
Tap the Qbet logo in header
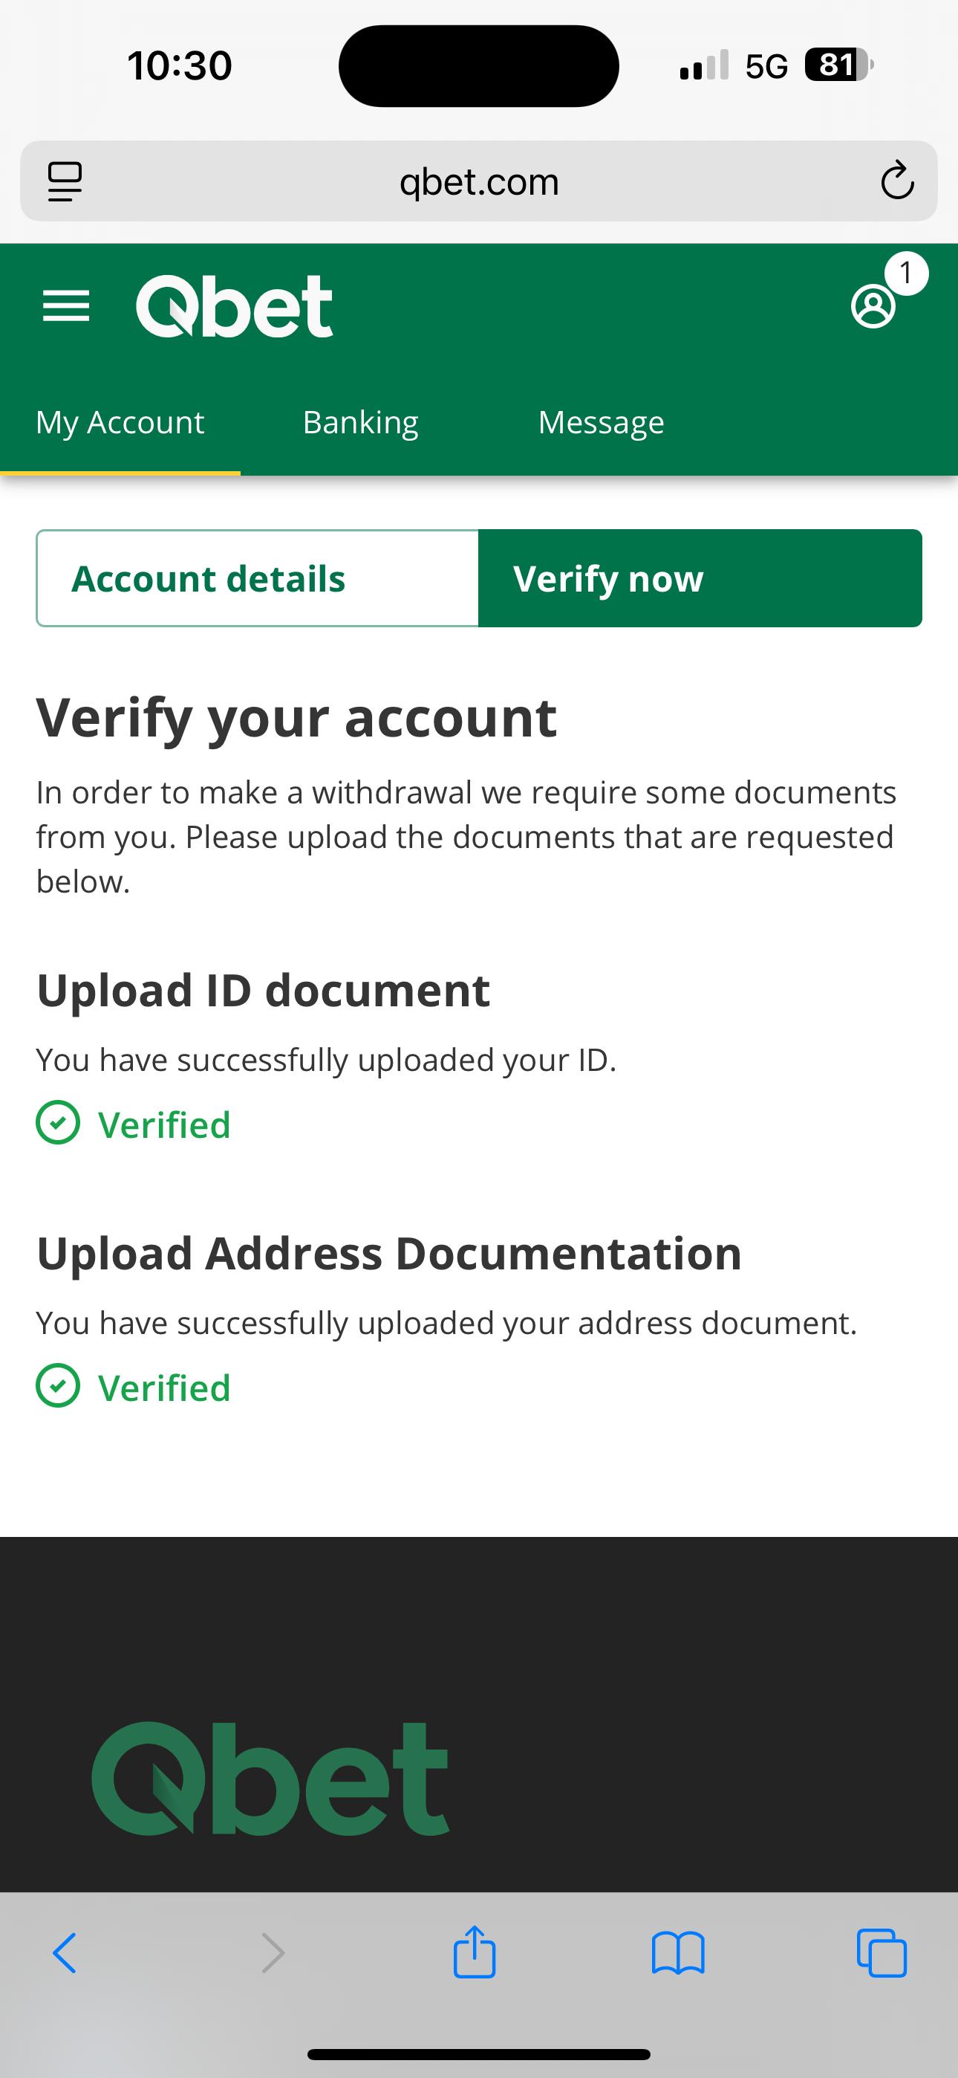234,306
